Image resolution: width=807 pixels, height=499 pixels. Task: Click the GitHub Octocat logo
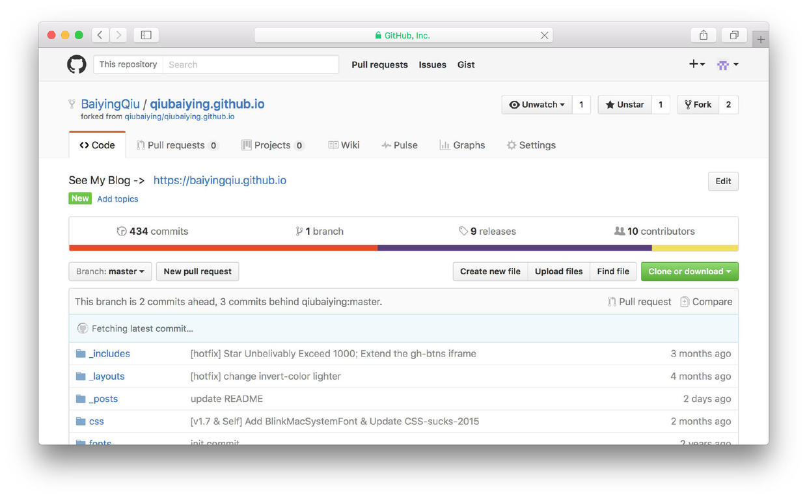(77, 64)
